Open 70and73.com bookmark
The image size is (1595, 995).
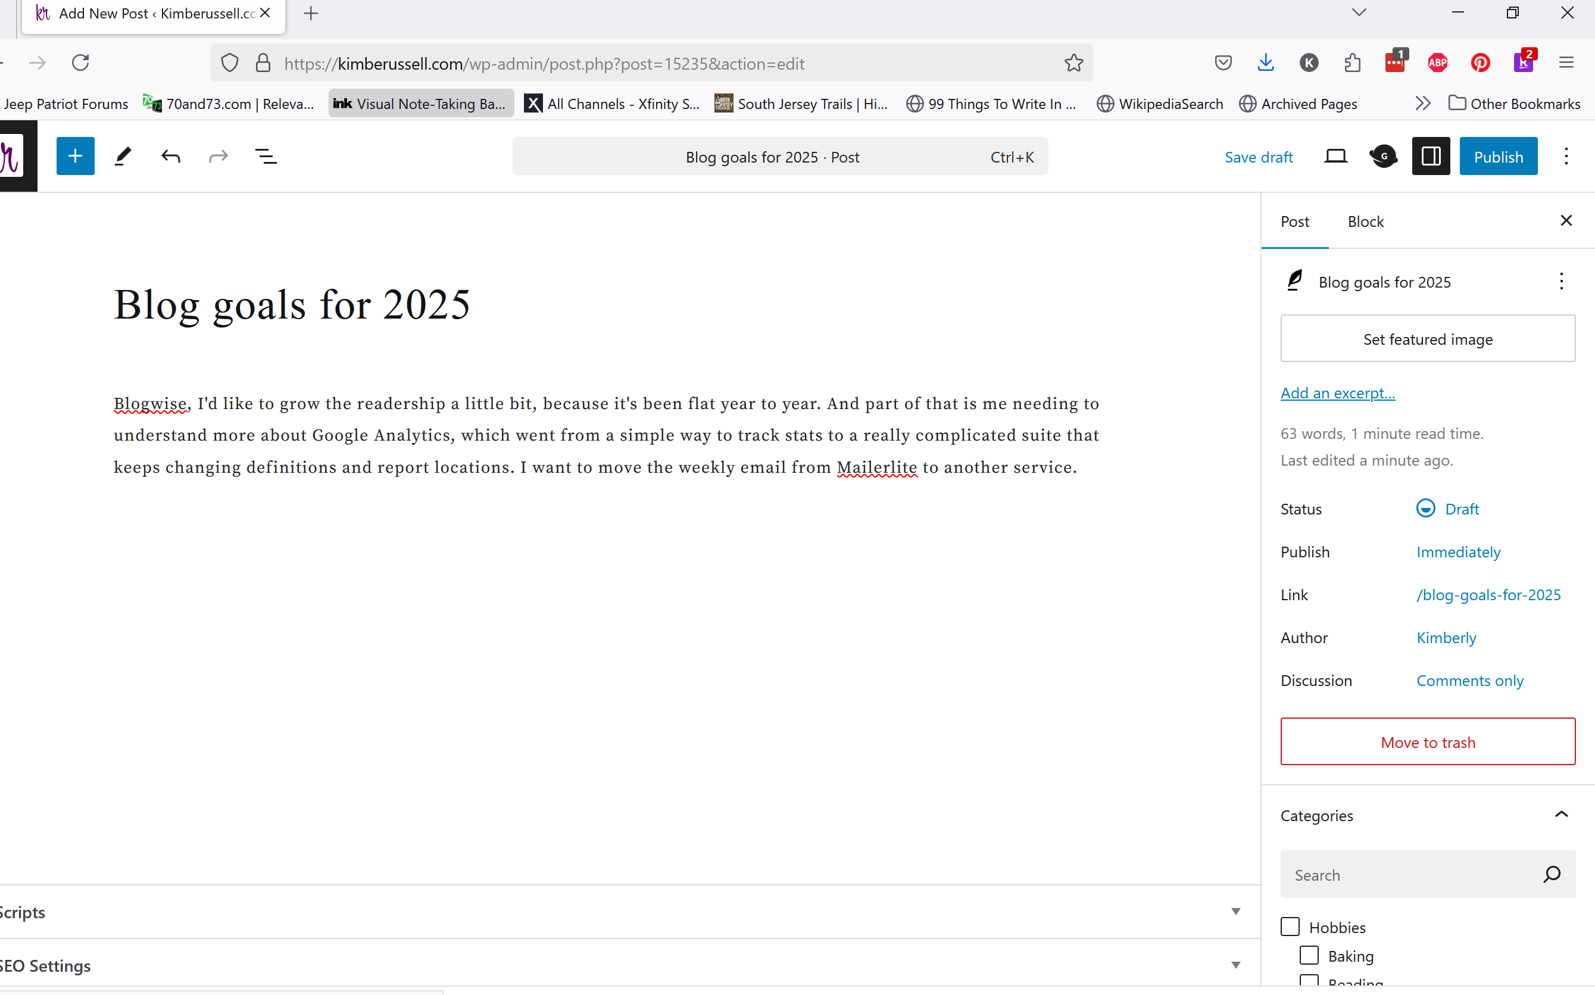coord(229,104)
